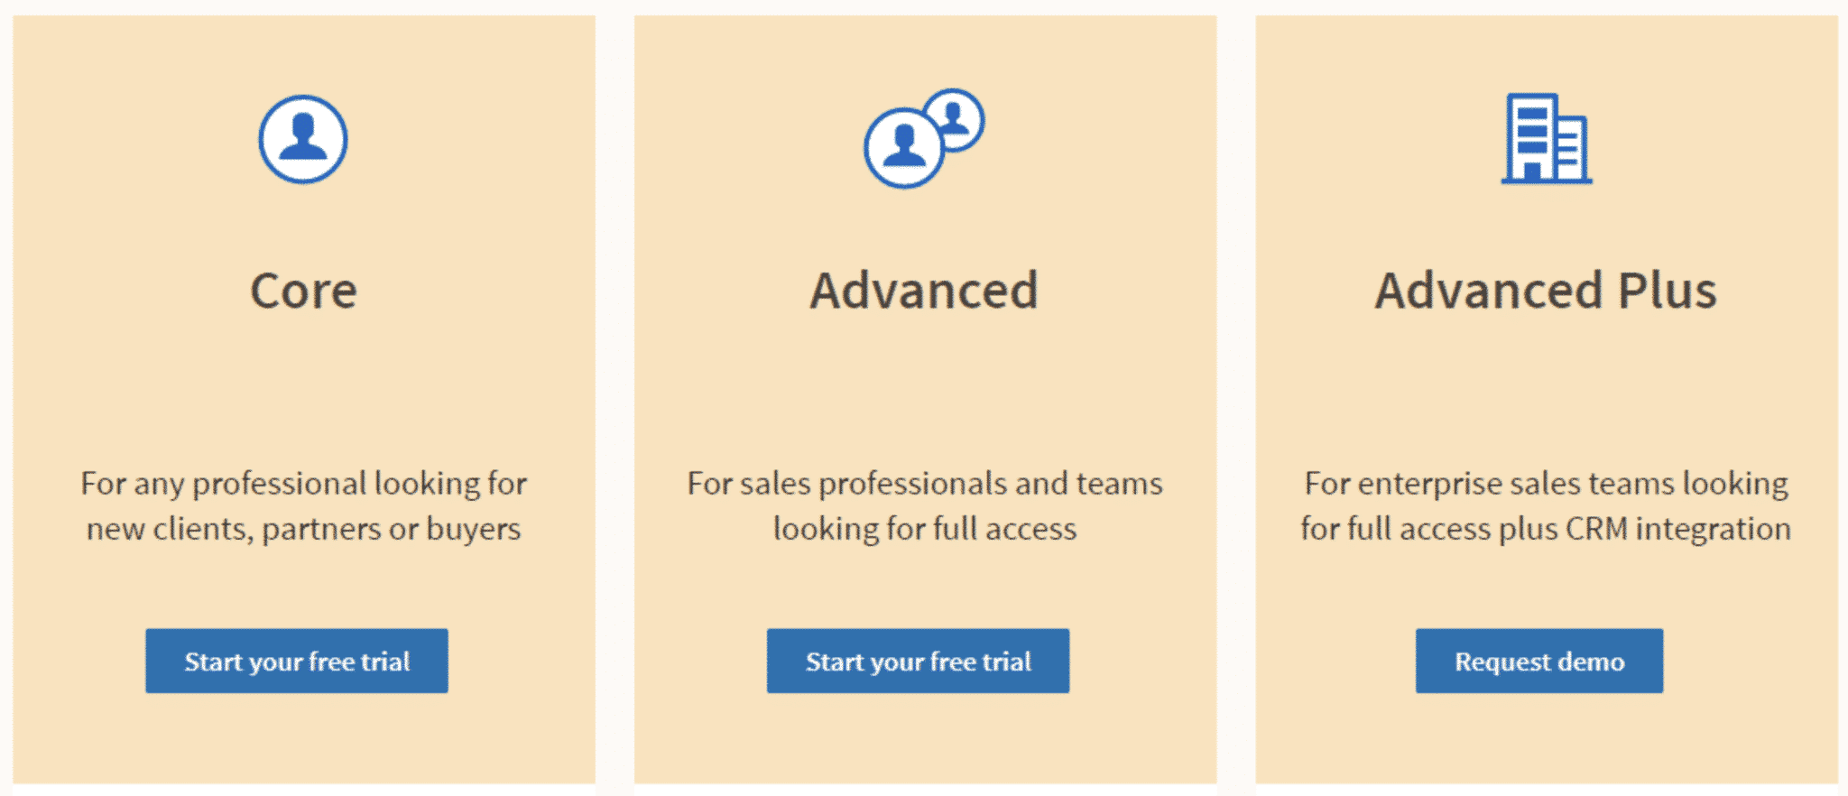Click the Core plan description text

coord(303,505)
